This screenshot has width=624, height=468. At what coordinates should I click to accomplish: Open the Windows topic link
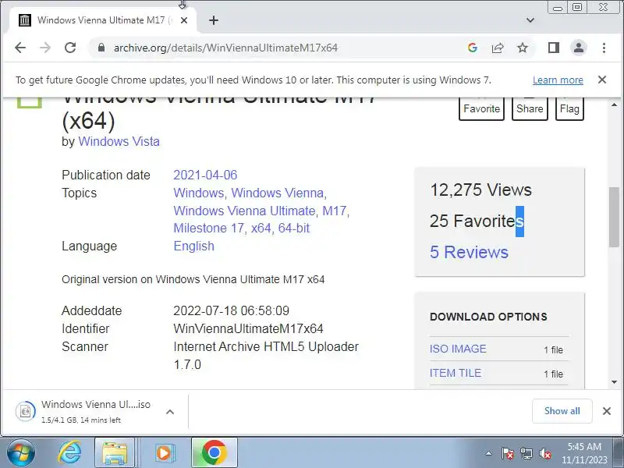[x=199, y=193]
